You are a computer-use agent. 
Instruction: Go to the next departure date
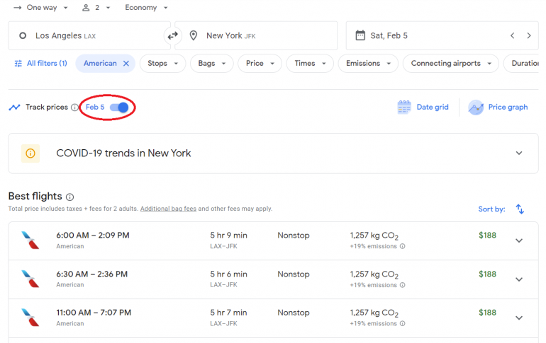click(529, 35)
